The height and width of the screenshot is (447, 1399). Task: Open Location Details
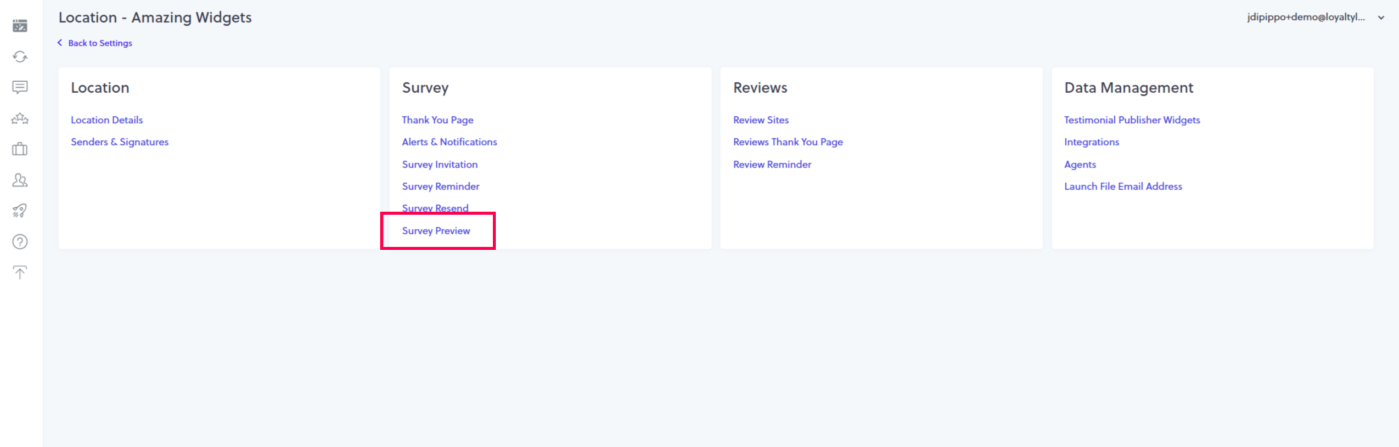(x=106, y=120)
